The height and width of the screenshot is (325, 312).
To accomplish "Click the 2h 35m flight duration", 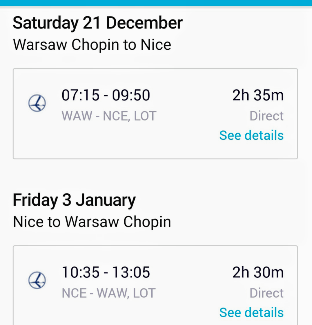I will (258, 95).
